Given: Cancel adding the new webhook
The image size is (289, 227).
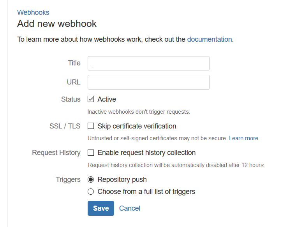Looking at the screenshot, I should click(x=130, y=208).
